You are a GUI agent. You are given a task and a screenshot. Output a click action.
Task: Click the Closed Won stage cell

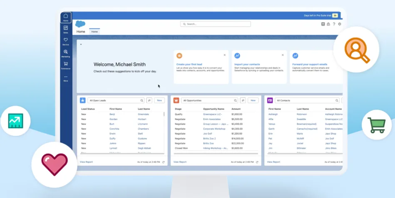point(181,148)
